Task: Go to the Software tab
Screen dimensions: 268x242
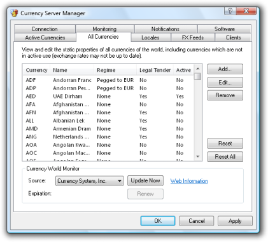Action: [224, 29]
